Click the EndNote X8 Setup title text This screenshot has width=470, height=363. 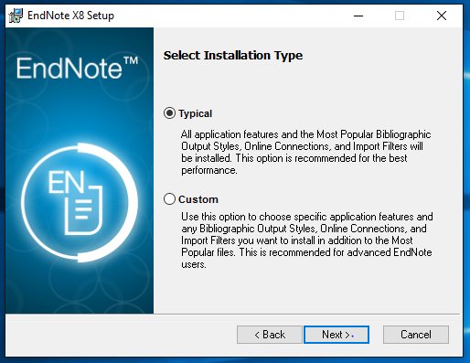[70, 16]
